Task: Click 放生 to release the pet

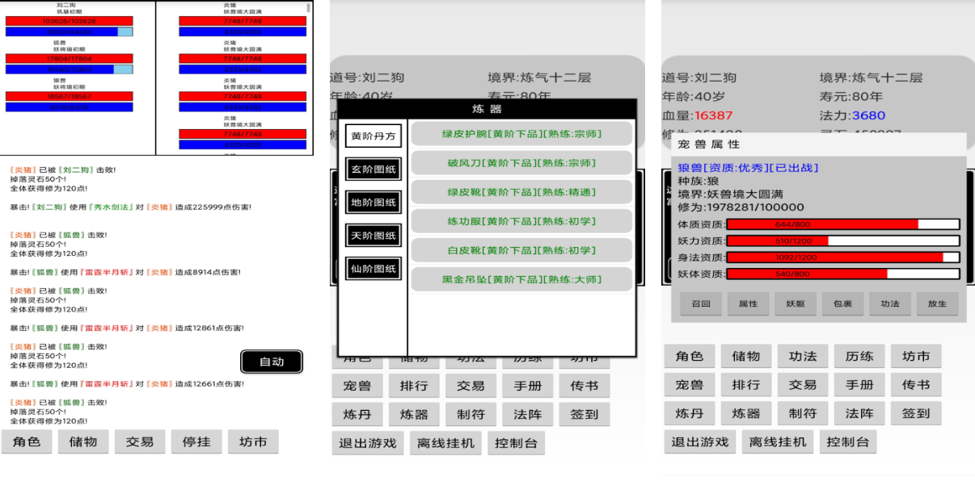Action: point(937,304)
